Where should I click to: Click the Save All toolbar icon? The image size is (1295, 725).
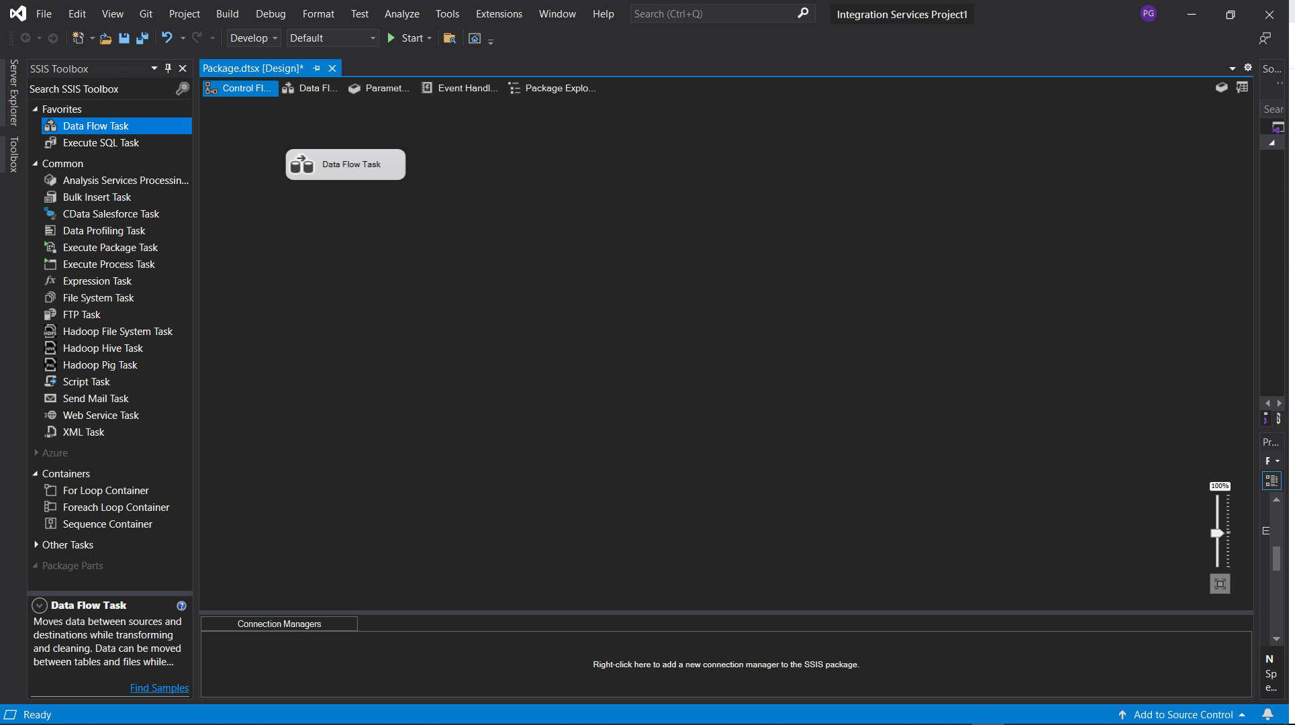click(x=142, y=38)
